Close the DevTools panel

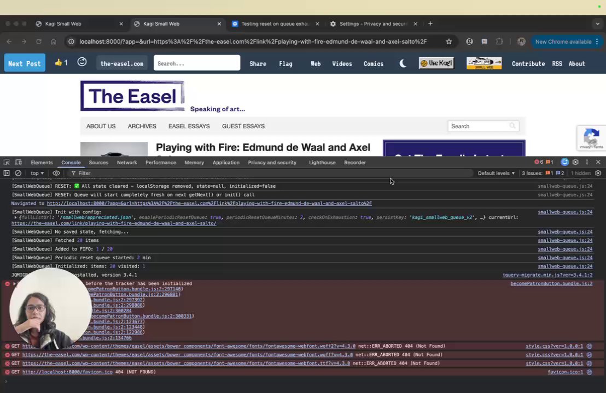click(598, 162)
